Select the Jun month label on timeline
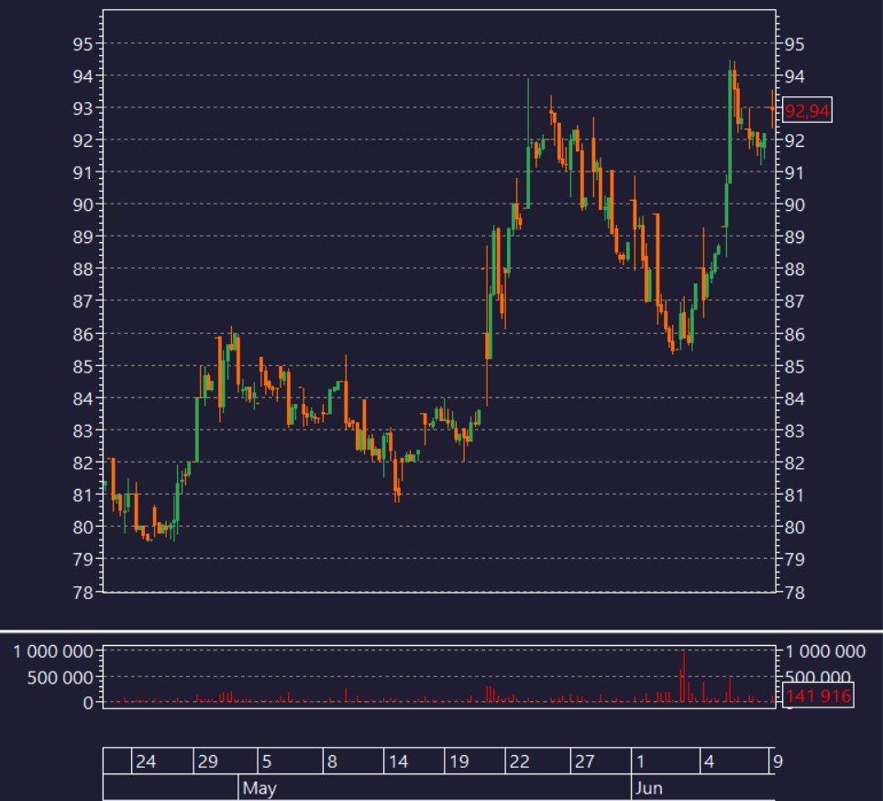Screen dimensions: 883x801 [x=649, y=788]
